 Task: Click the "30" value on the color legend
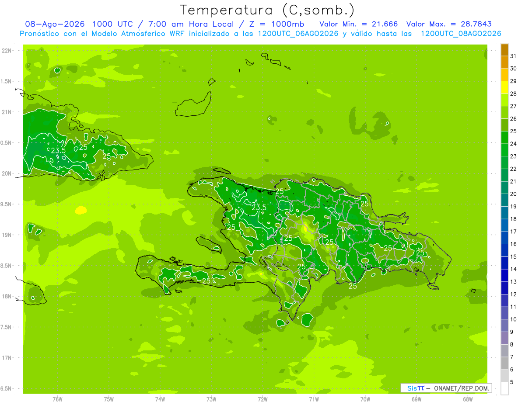click(513, 69)
